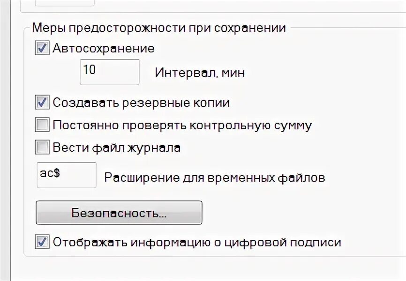Click the Меры предосторожности при сохранении group title

159,28
